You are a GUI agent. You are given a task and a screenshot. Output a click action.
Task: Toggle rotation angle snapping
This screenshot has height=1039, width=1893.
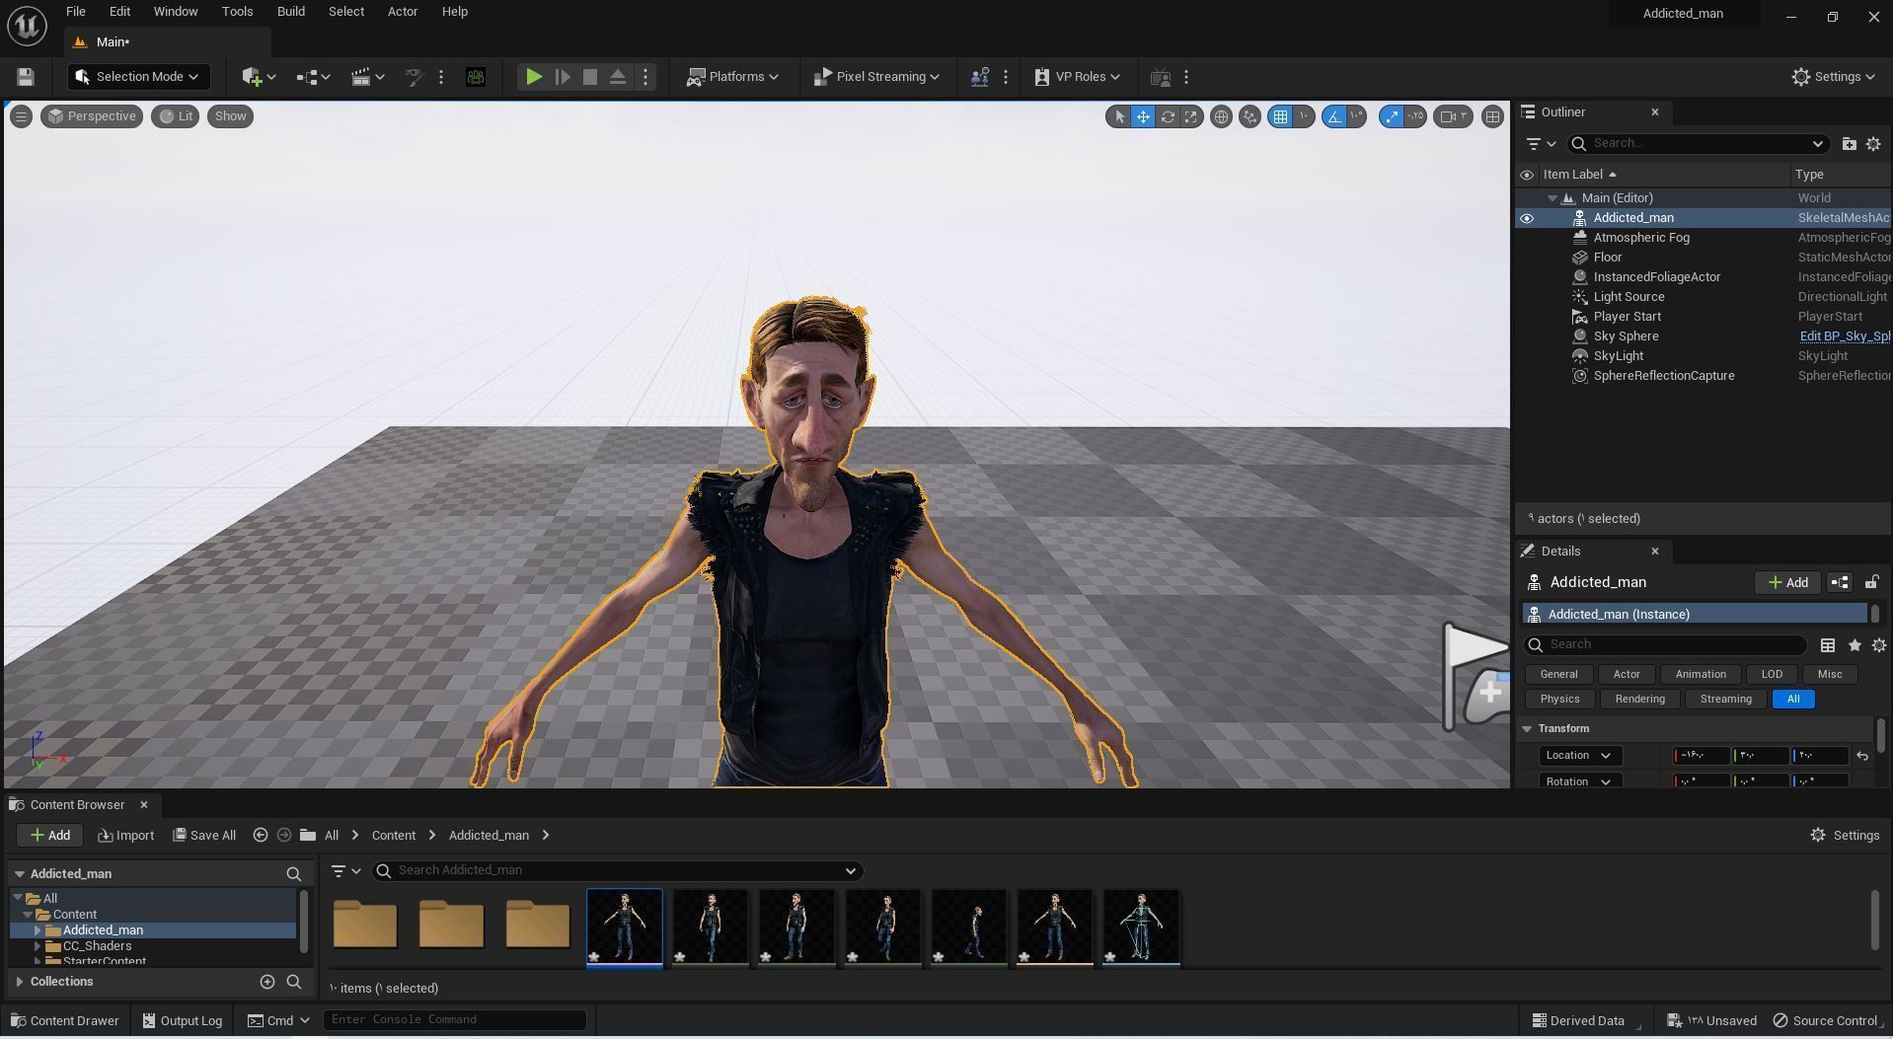click(x=1333, y=116)
